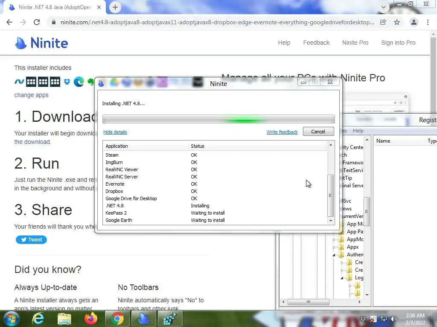Click the installer progress bar
The height and width of the screenshot is (327, 437).
218,119
